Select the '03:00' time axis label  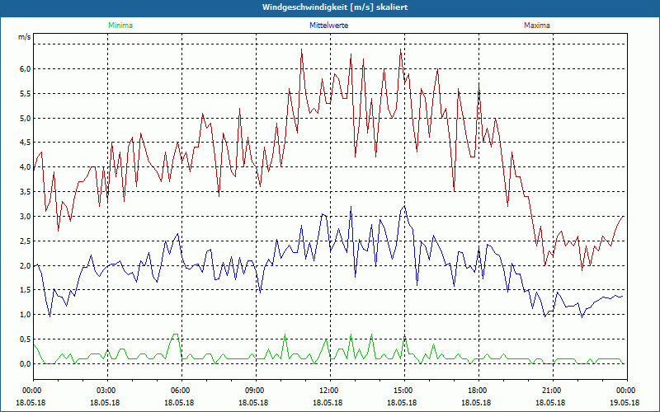108,391
